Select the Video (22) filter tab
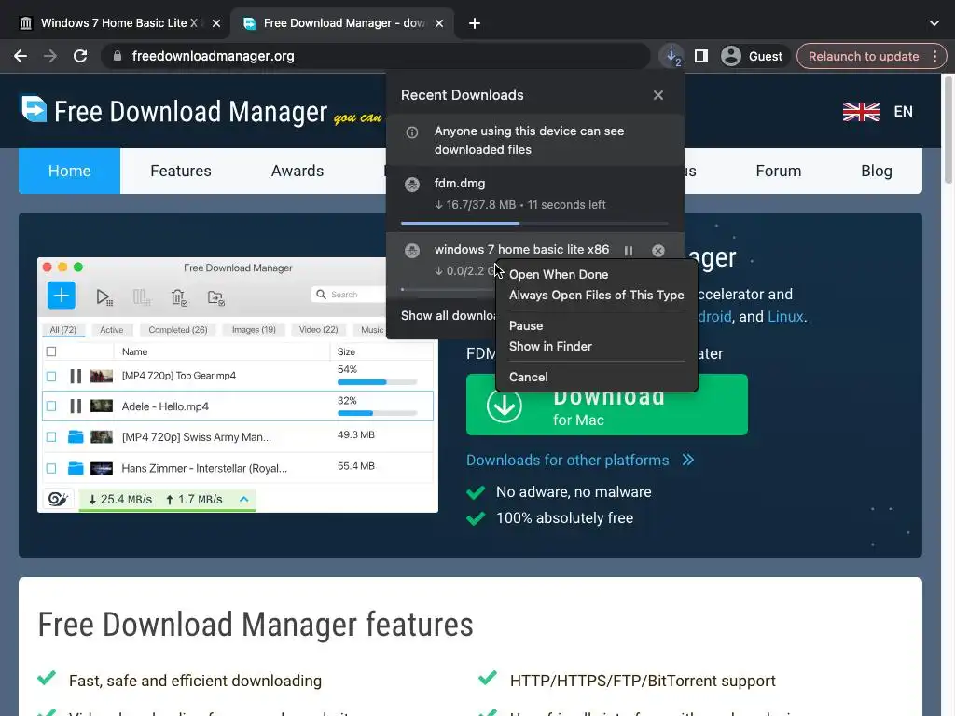The image size is (955, 716). point(319,330)
